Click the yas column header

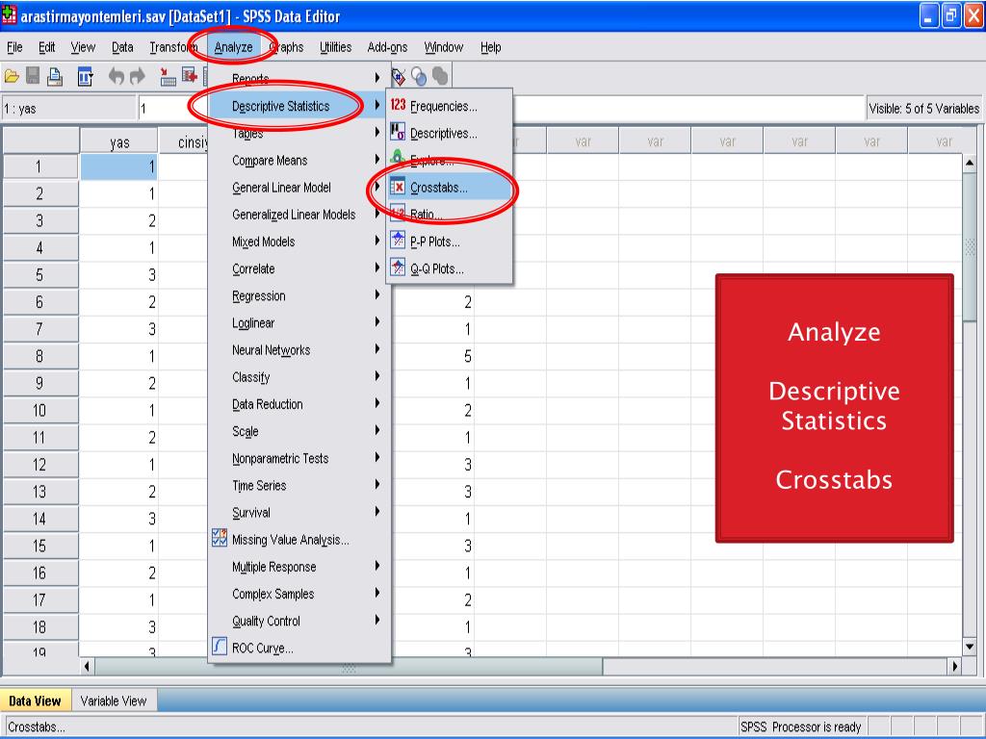pos(119,142)
